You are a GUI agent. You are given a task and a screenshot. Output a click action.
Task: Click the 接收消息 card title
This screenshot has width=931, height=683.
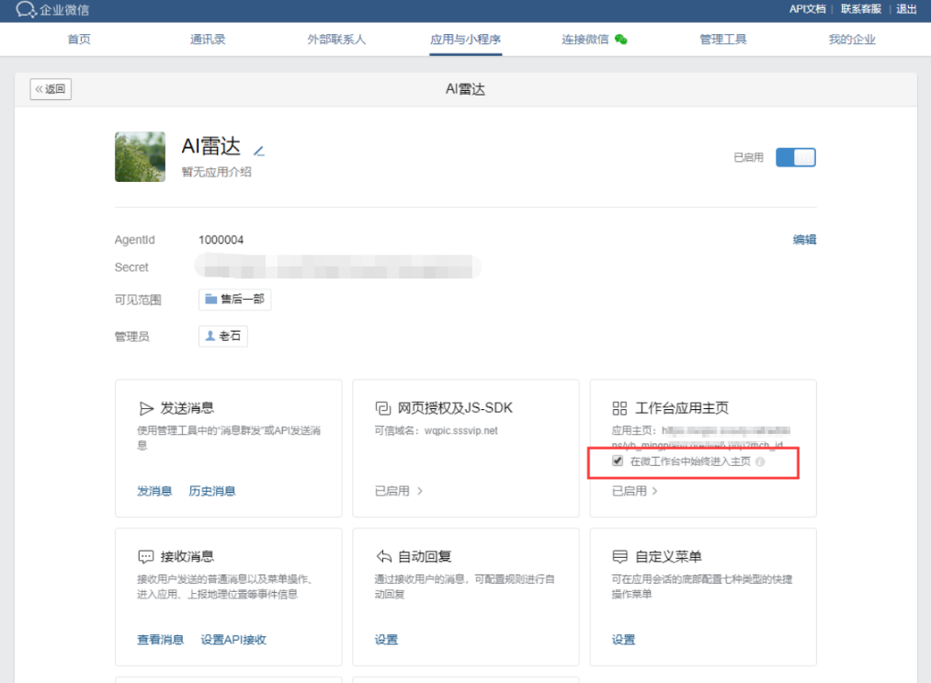pyautogui.click(x=187, y=556)
